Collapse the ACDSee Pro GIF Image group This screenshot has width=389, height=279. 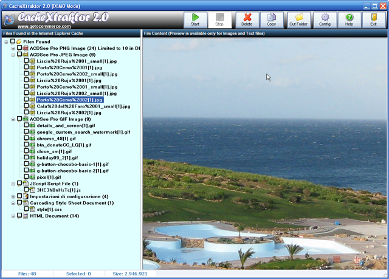pos(13,120)
